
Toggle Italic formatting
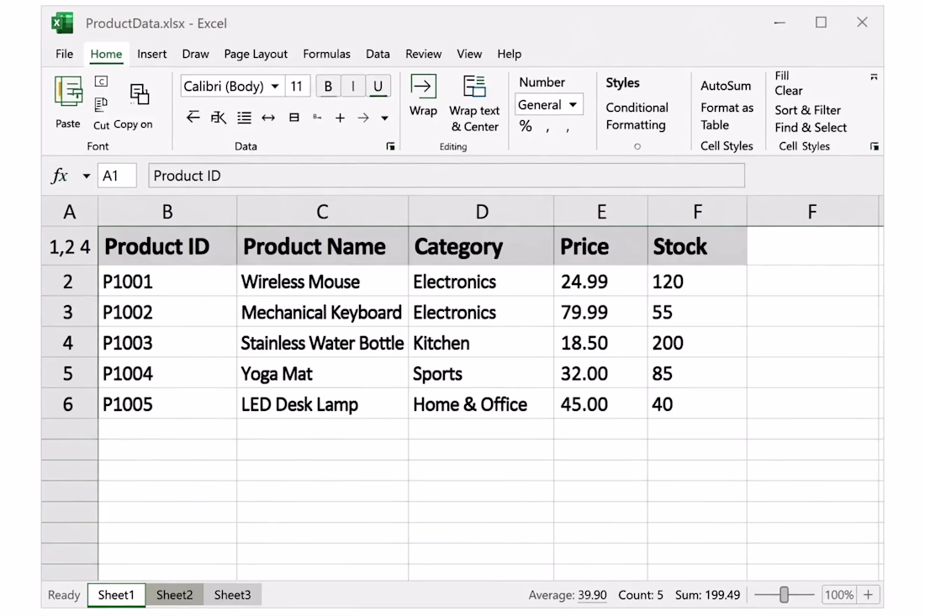(x=353, y=87)
